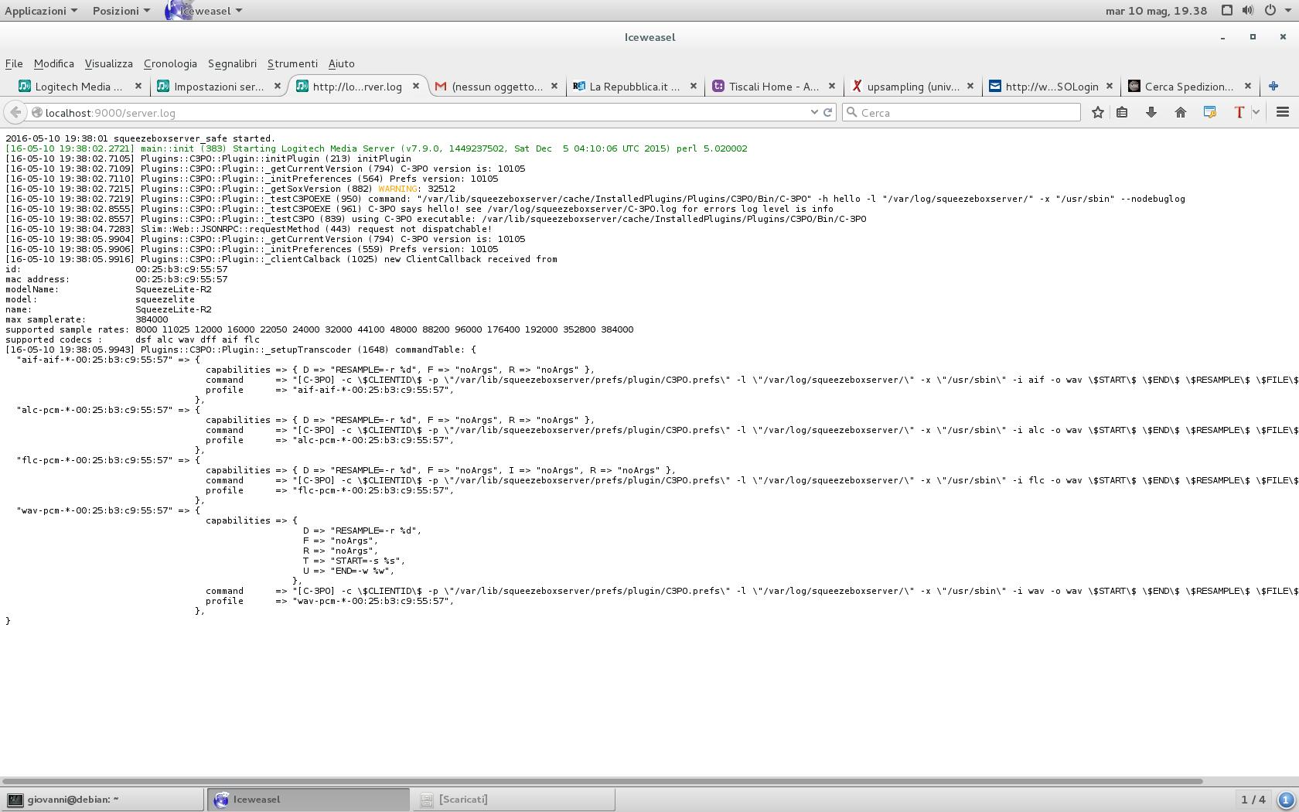Click the 'supported codecs' log line
1299x812 pixels.
point(132,339)
